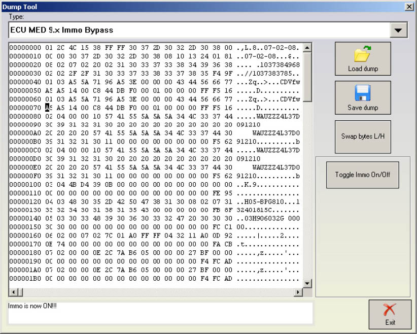Click the 'Immo is now ON!!!' status box
The height and width of the screenshot is (334, 417).
(160, 312)
